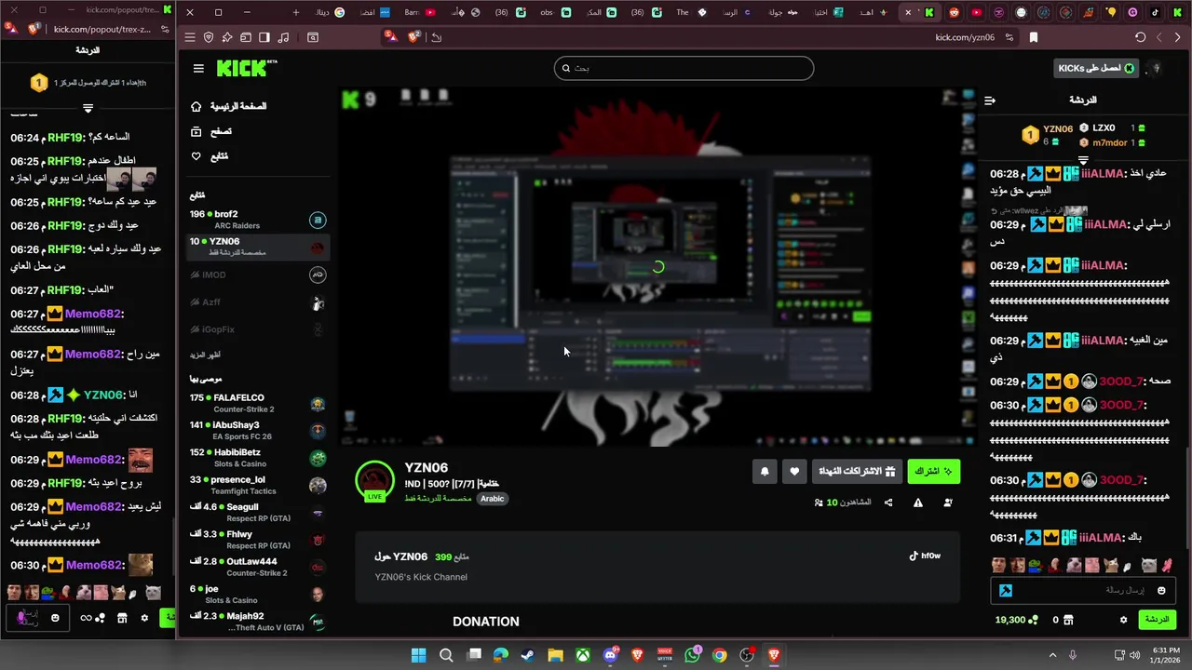
Task: Open main chat settings gear
Action: coord(1124,620)
